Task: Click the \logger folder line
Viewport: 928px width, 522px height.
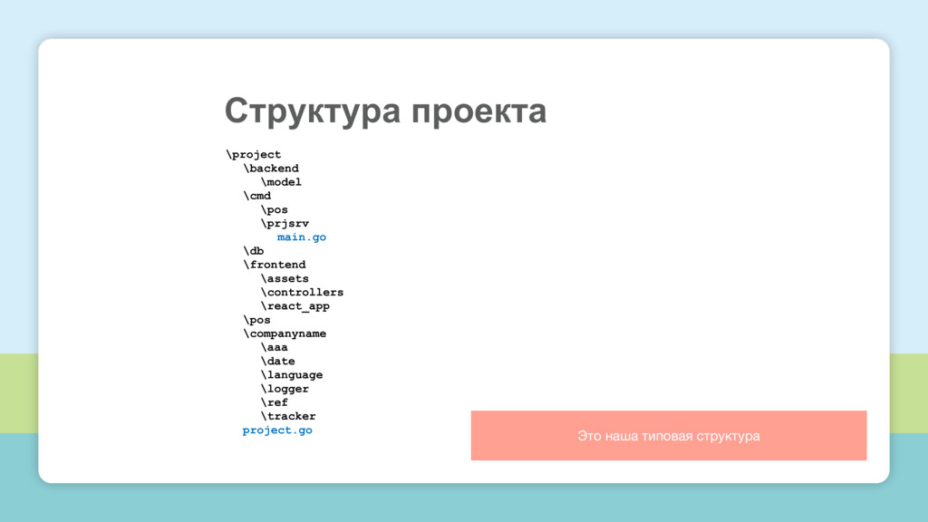Action: pyautogui.click(x=285, y=388)
